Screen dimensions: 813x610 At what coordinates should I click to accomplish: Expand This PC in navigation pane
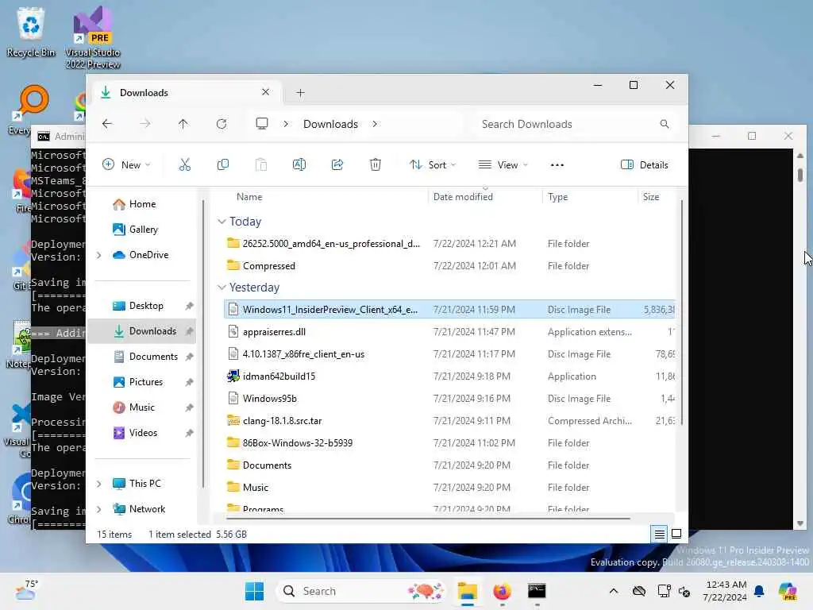[99, 484]
